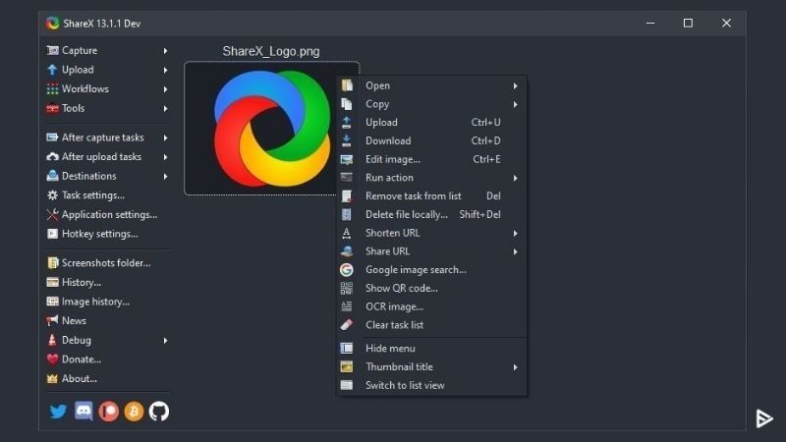The height and width of the screenshot is (442, 786).
Task: Click the QR code icon
Action: [x=347, y=288]
